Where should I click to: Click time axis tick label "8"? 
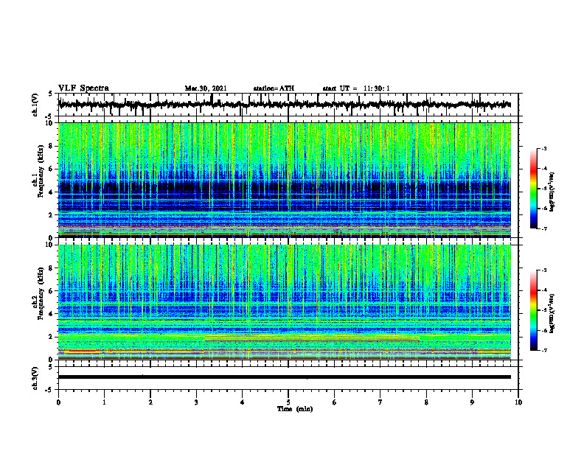click(x=426, y=402)
